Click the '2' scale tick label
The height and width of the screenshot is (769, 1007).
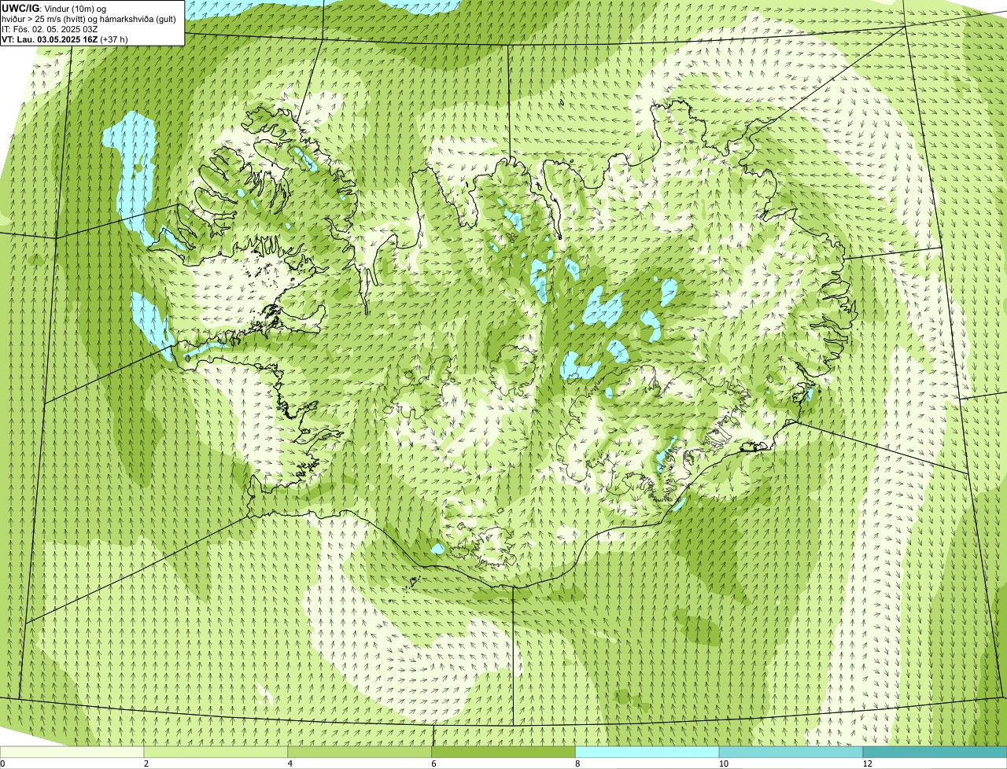pyautogui.click(x=146, y=763)
